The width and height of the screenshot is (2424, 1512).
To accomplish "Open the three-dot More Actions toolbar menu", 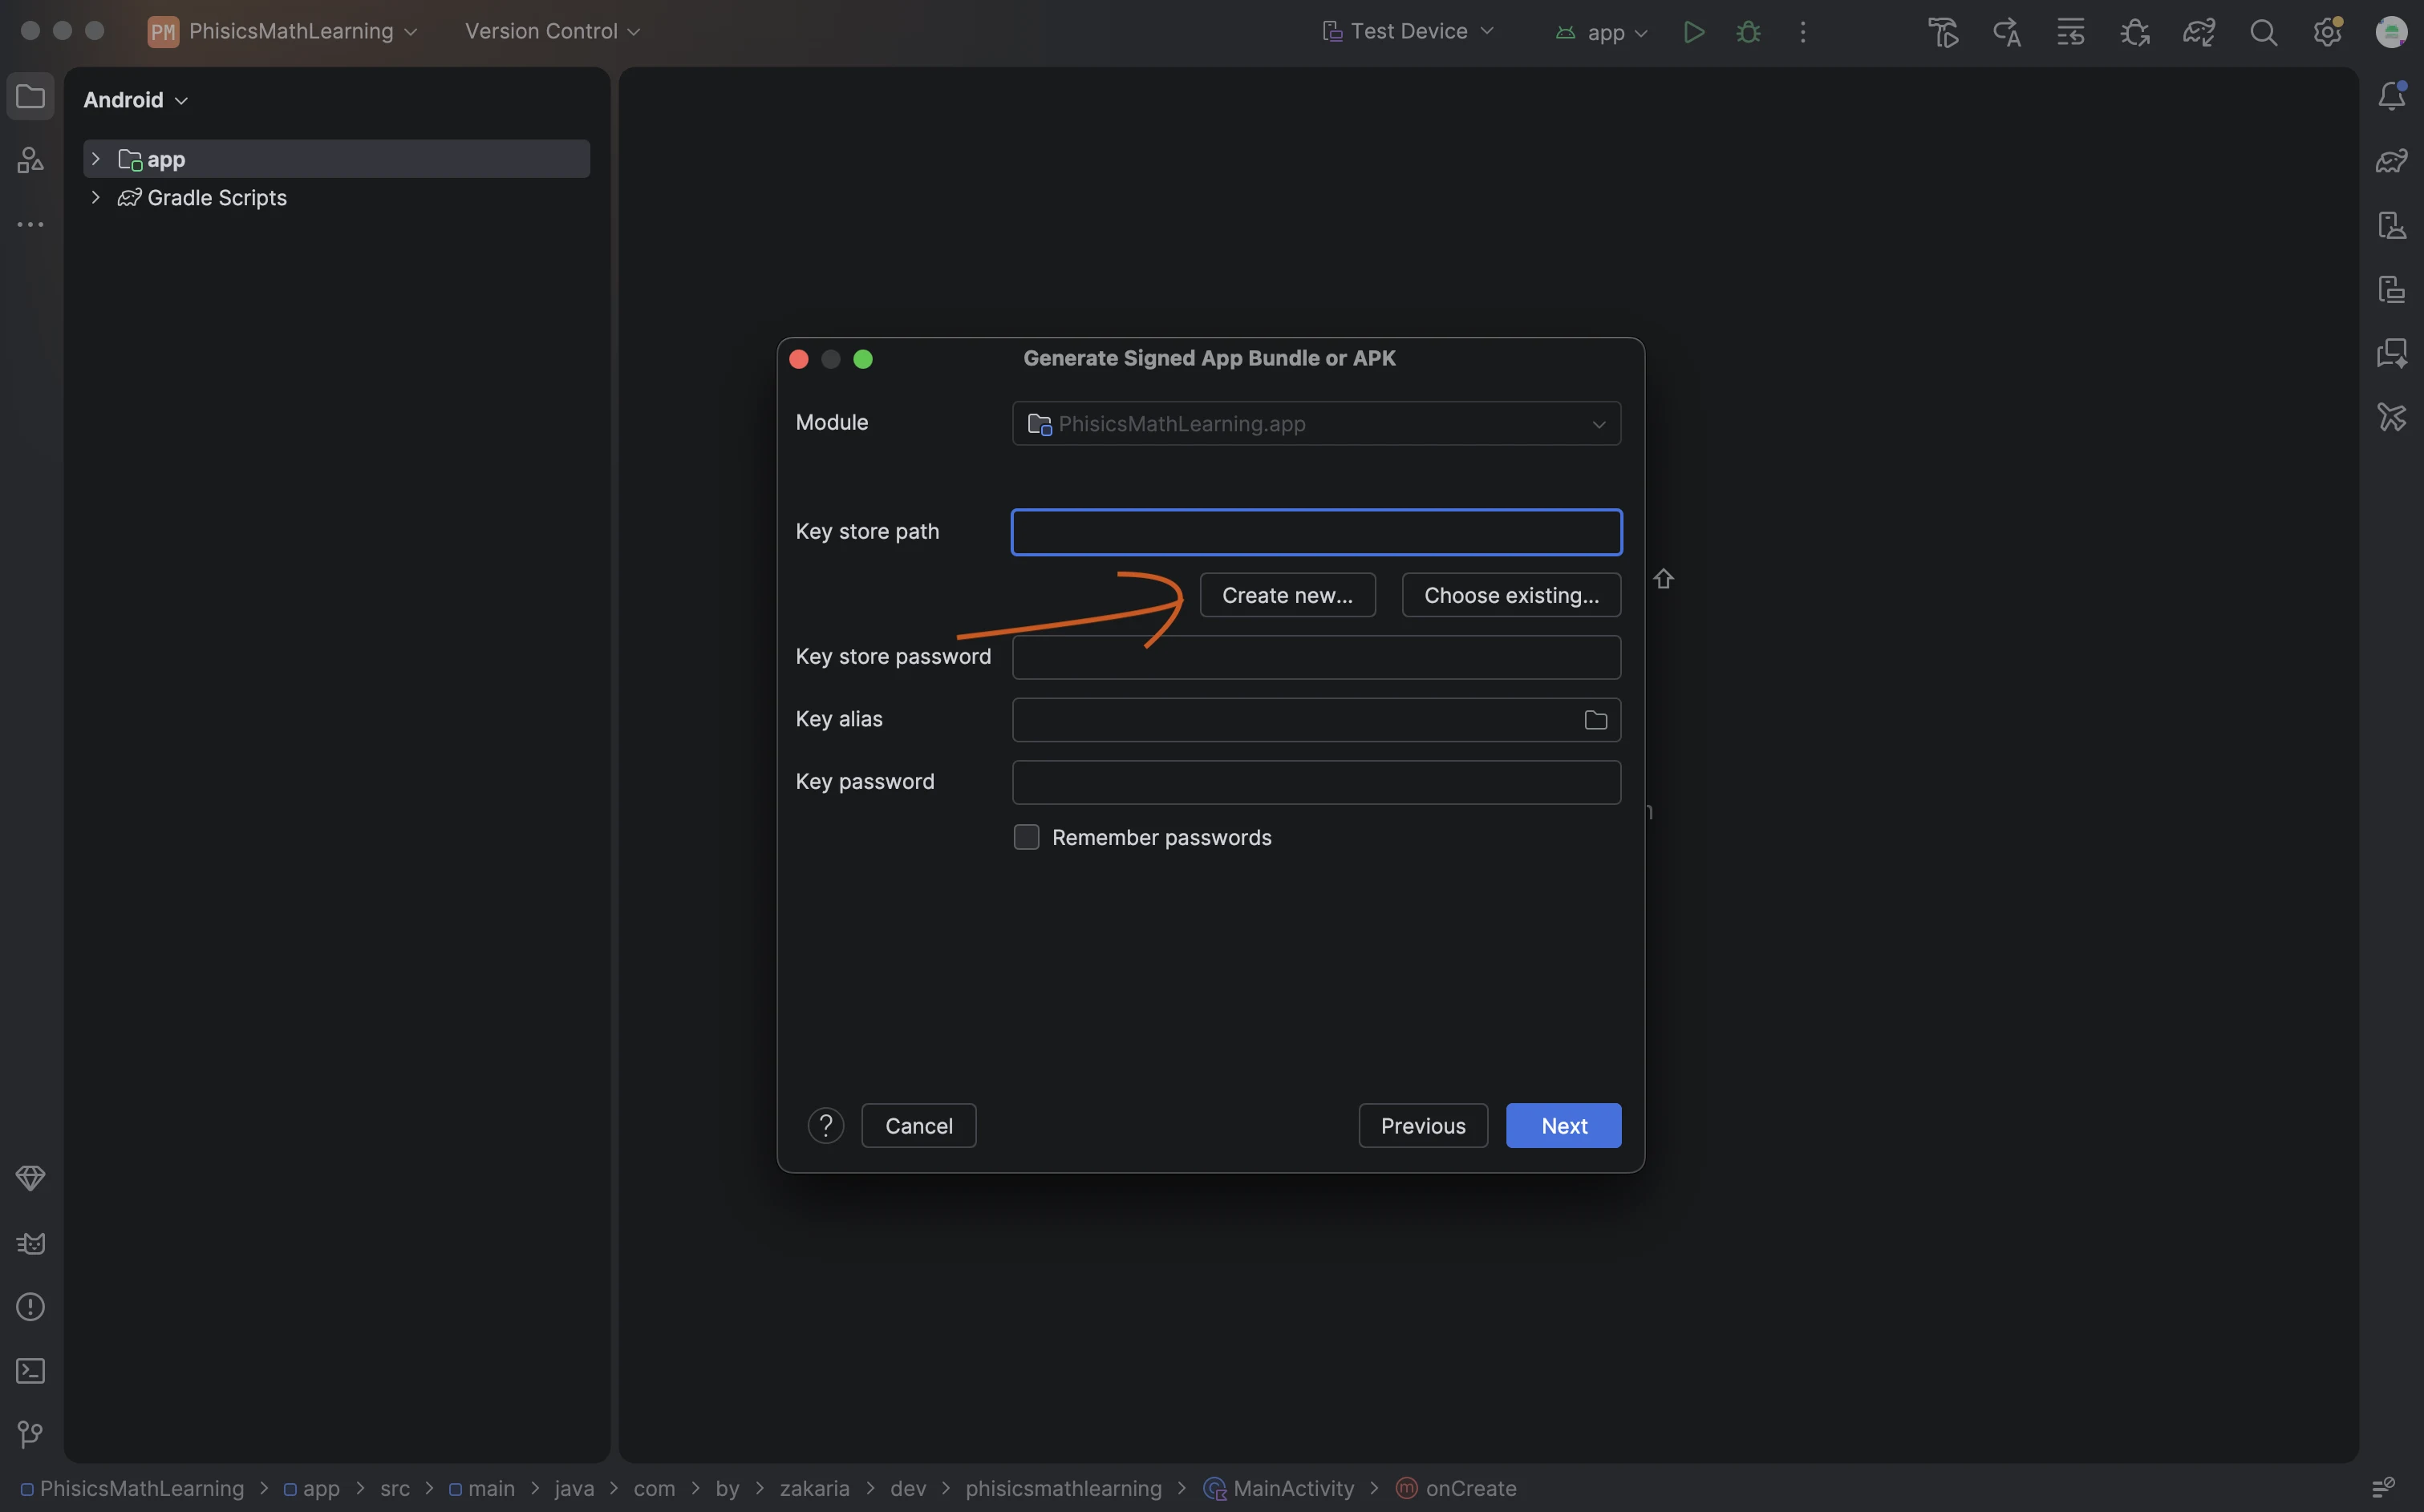I will 1802,32.
